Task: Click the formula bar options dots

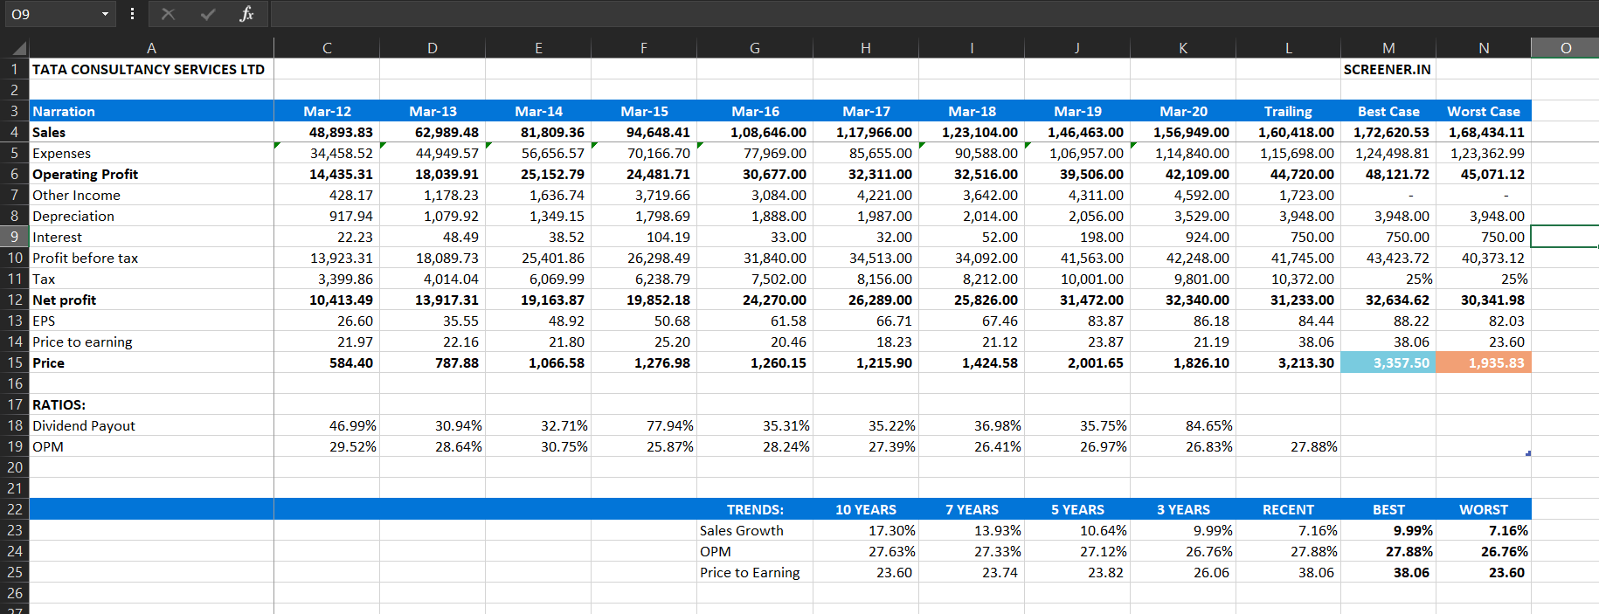Action: 132,14
